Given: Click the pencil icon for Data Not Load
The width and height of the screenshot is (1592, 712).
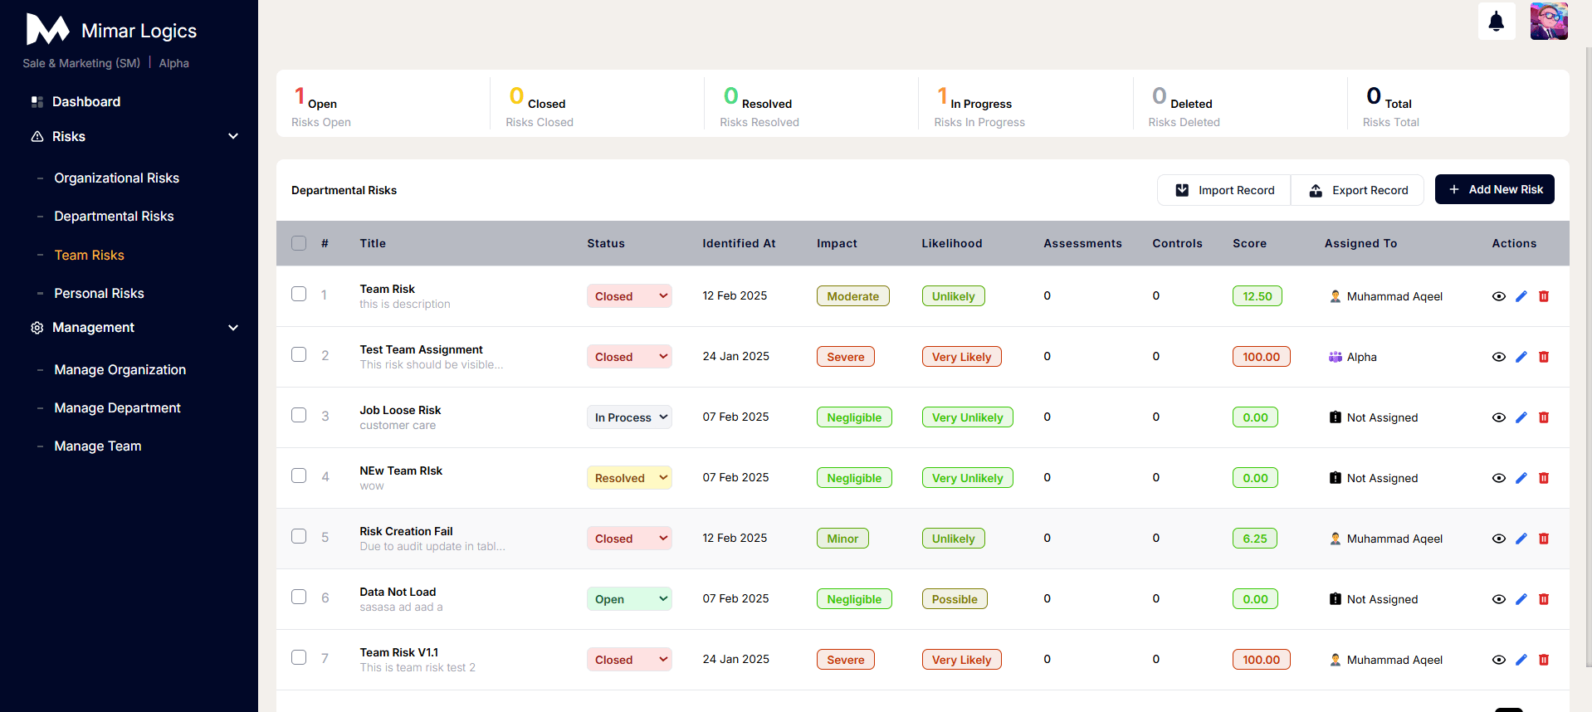Looking at the screenshot, I should coord(1521,599).
